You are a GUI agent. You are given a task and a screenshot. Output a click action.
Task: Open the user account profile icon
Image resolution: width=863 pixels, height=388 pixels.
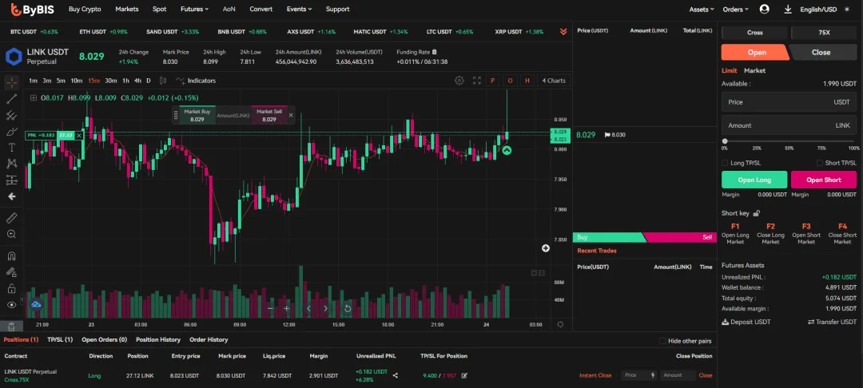764,10
